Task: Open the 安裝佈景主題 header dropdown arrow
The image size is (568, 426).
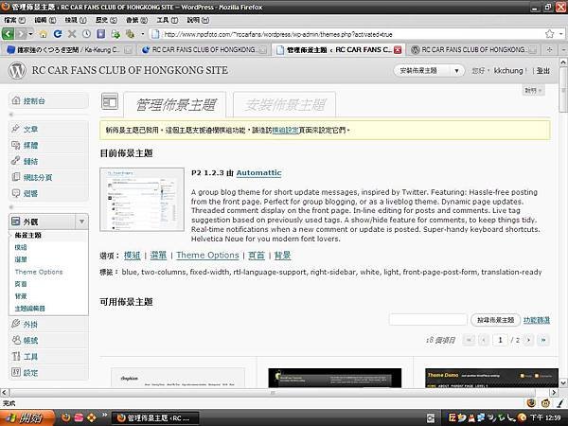Action: click(x=457, y=71)
